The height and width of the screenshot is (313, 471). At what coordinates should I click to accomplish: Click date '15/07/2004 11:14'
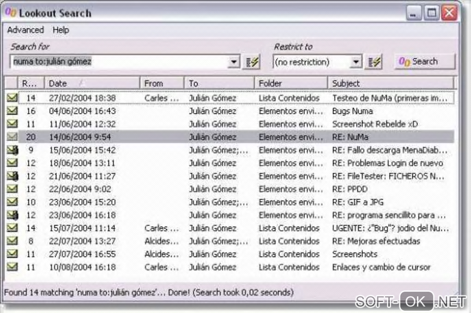coord(82,228)
